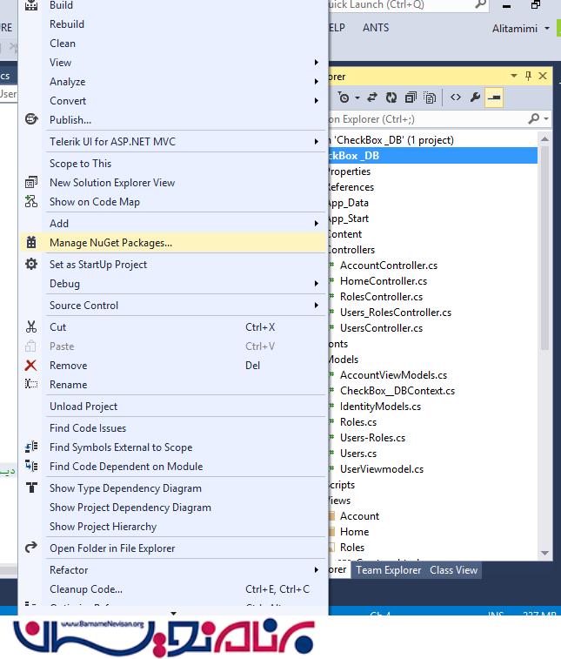
Task: Click the Search Solution Explorer input field
Action: pyautogui.click(x=426, y=119)
